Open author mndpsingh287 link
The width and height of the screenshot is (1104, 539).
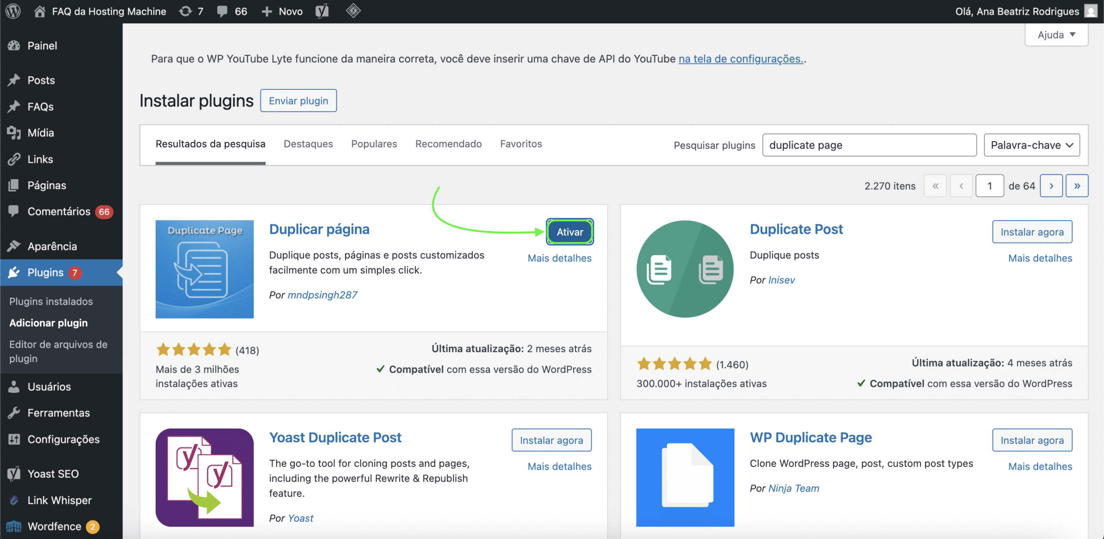[x=323, y=295]
